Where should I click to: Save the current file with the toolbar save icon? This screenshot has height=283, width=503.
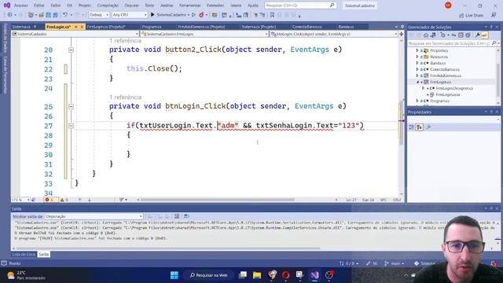click(48, 15)
